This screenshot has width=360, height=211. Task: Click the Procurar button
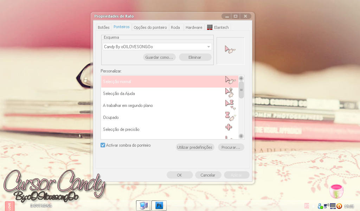coord(231,147)
